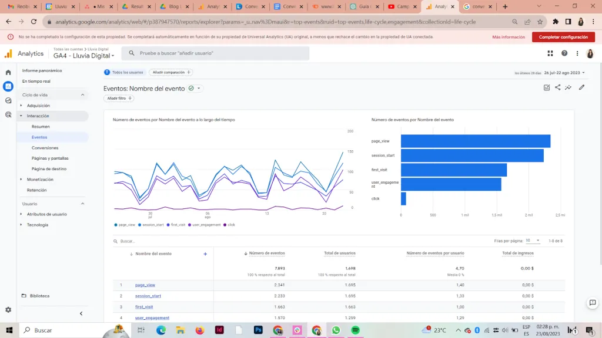Toggle the first_visit series in chart legend
This screenshot has height=338, width=602.
coord(176,225)
